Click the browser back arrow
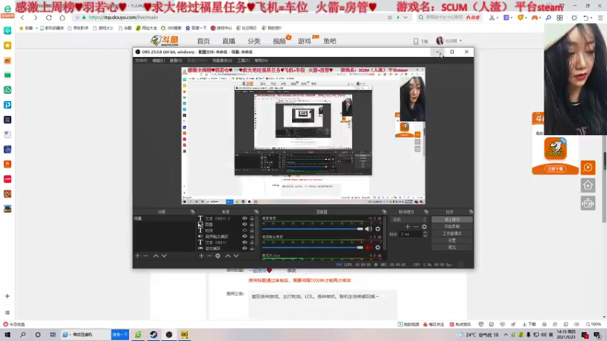This screenshot has height=341, width=607. pyautogui.click(x=23, y=17)
